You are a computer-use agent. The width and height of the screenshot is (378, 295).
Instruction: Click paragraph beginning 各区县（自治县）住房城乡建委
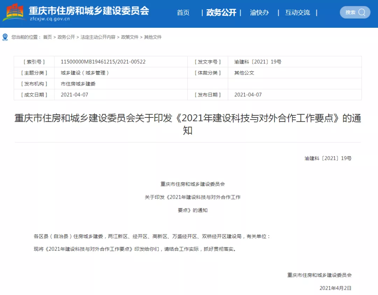pos(152,236)
